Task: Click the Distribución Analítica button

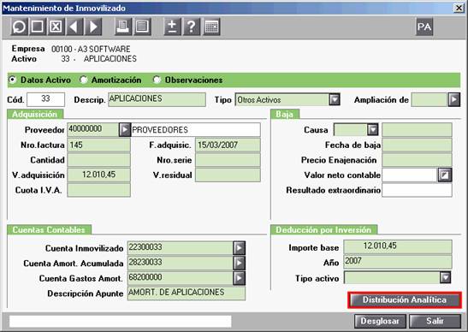Action: pyautogui.click(x=405, y=300)
